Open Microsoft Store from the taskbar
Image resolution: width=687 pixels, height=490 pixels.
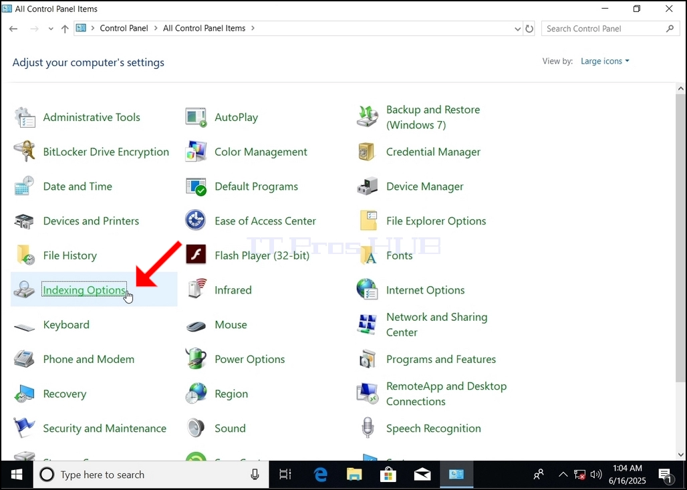(388, 475)
